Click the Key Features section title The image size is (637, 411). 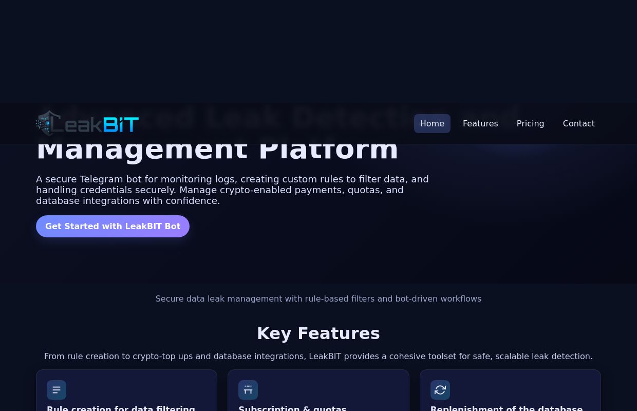[318, 333]
